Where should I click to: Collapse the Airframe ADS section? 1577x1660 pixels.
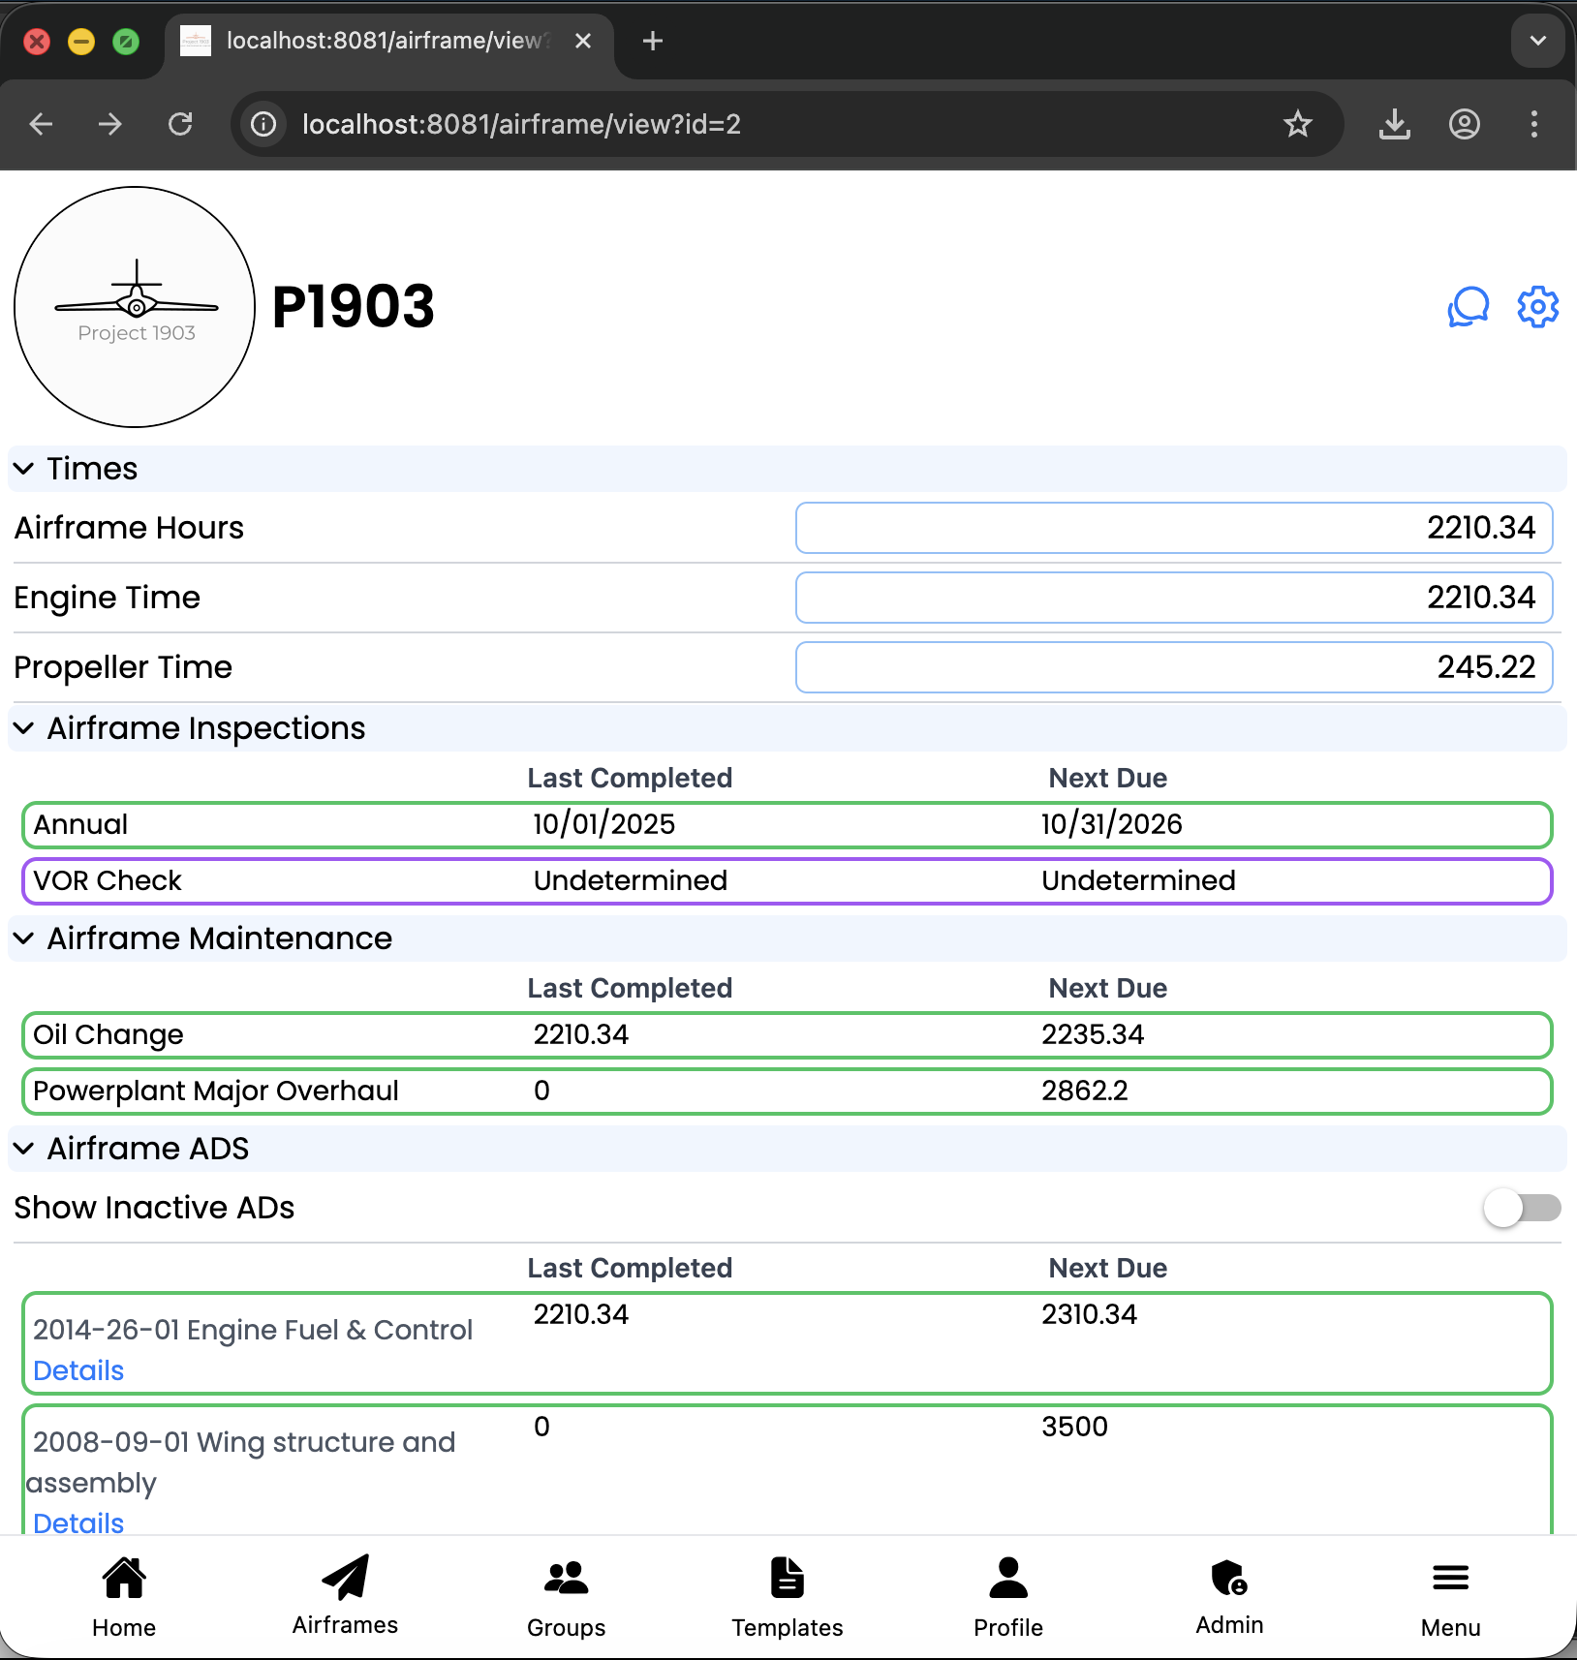click(x=24, y=1149)
